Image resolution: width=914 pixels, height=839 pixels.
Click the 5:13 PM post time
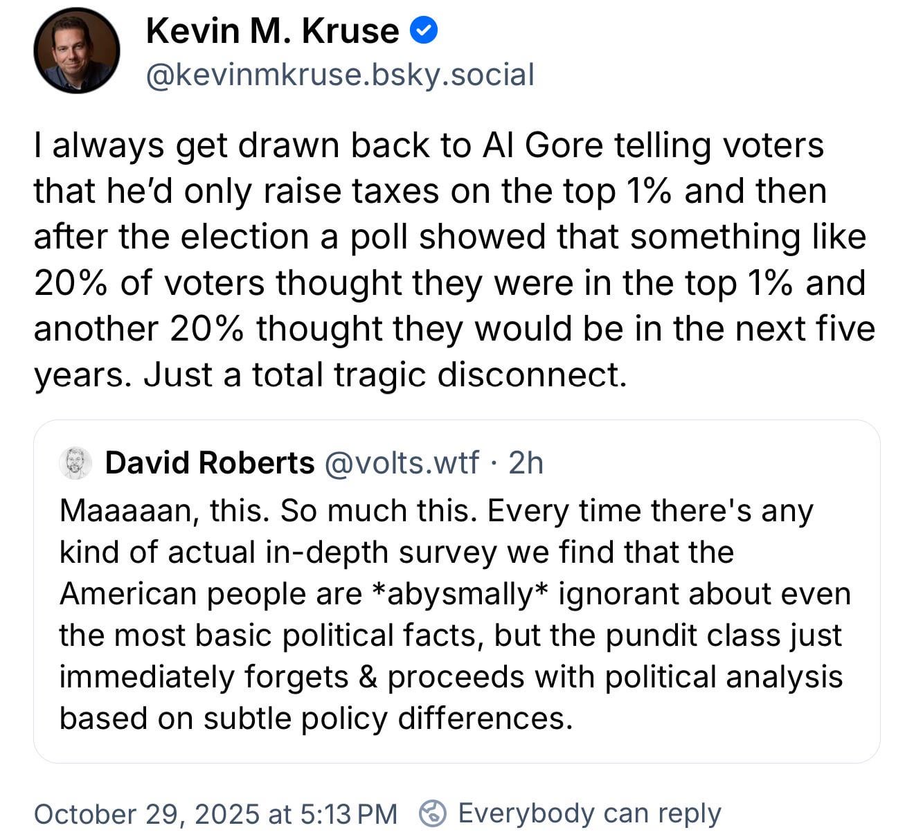(349, 814)
